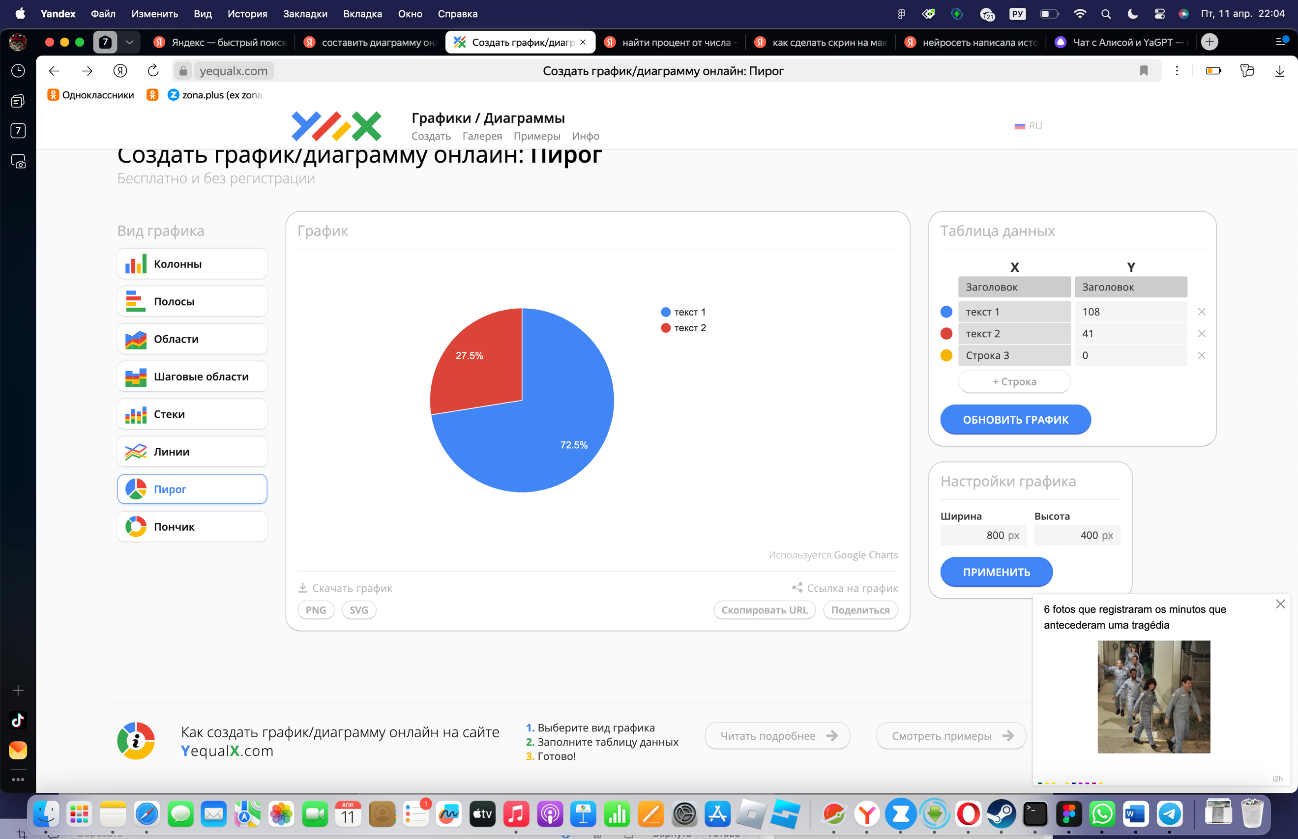
Task: Edit the Y value 108 field
Action: coord(1131,312)
